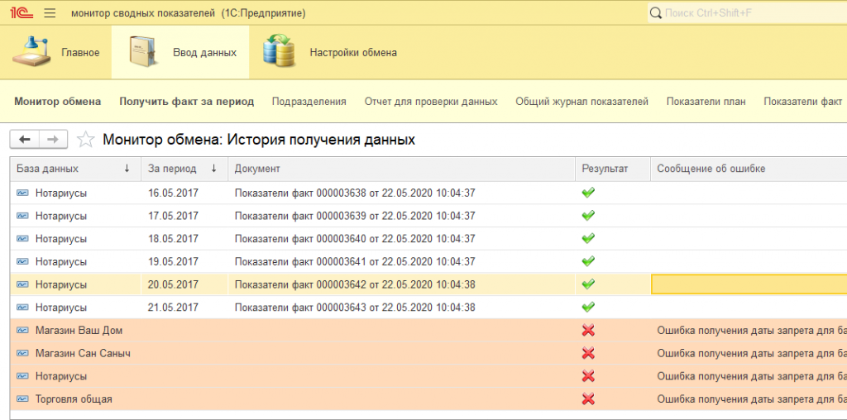Image resolution: width=847 pixels, height=420 pixels.
Task: Open Подразделения list
Action: click(x=309, y=102)
